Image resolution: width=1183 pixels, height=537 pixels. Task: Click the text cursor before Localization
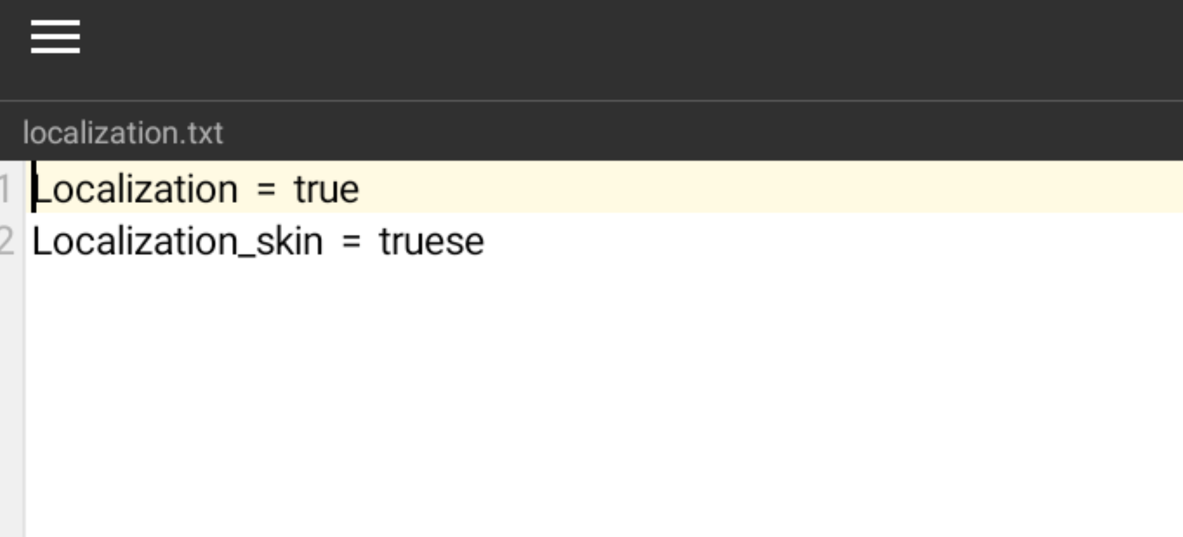tap(34, 187)
